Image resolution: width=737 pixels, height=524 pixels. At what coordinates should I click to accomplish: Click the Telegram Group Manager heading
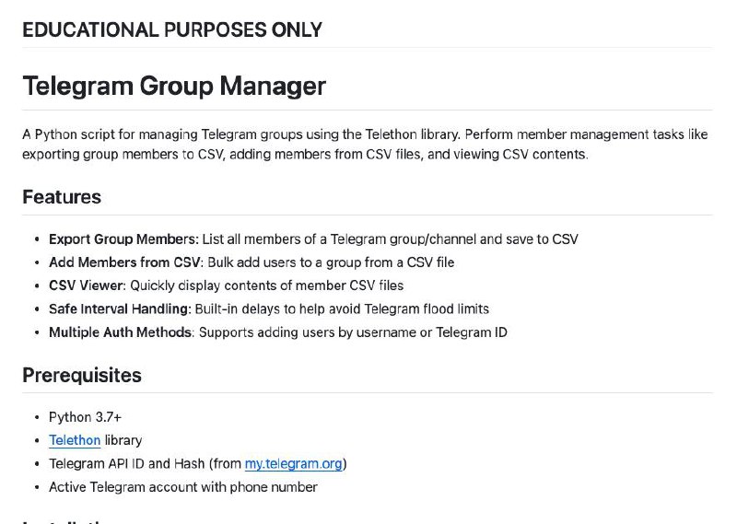tap(174, 86)
